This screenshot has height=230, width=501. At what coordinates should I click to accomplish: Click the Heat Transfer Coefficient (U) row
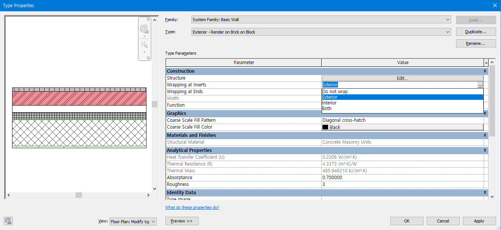(327, 157)
